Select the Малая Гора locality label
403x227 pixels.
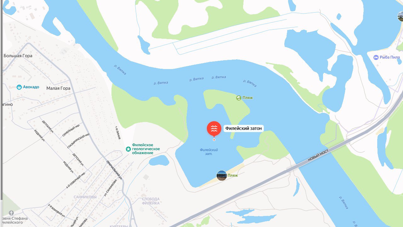click(58, 88)
